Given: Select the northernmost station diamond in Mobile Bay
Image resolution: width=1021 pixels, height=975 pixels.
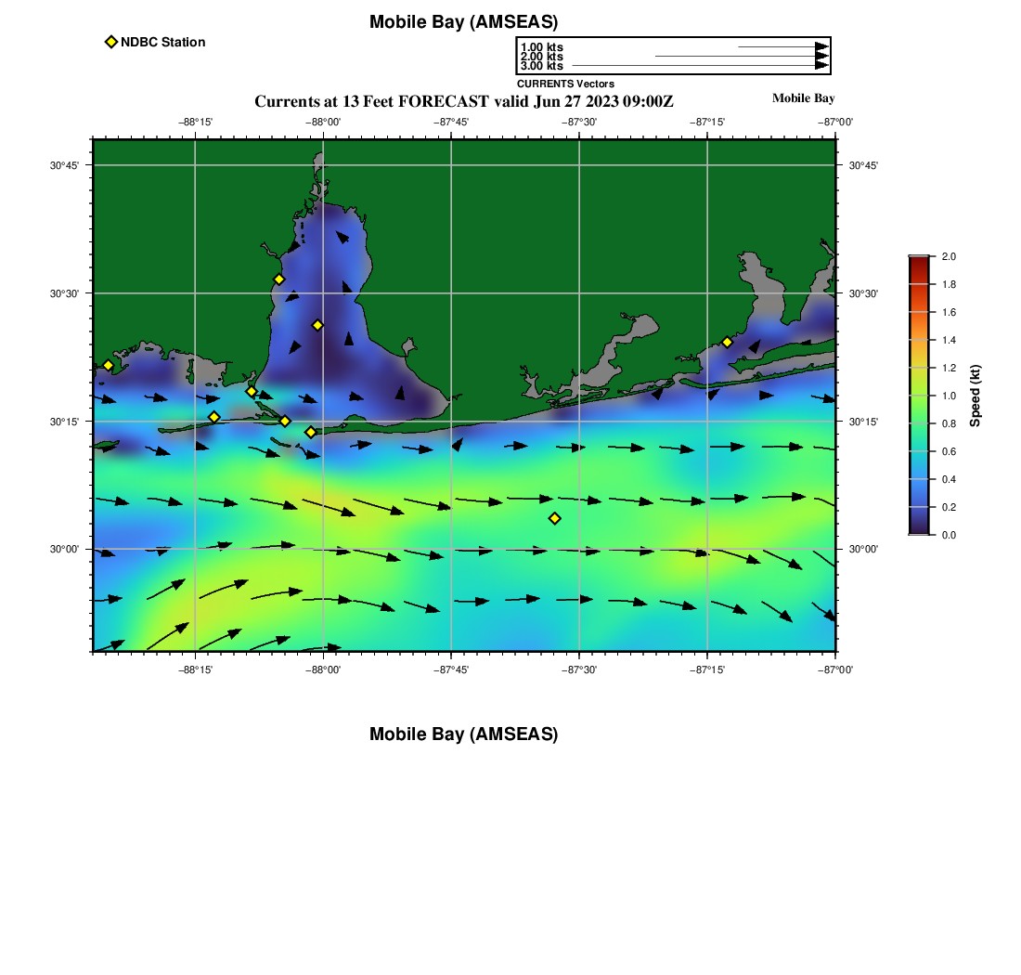Looking at the screenshot, I should 278,279.
